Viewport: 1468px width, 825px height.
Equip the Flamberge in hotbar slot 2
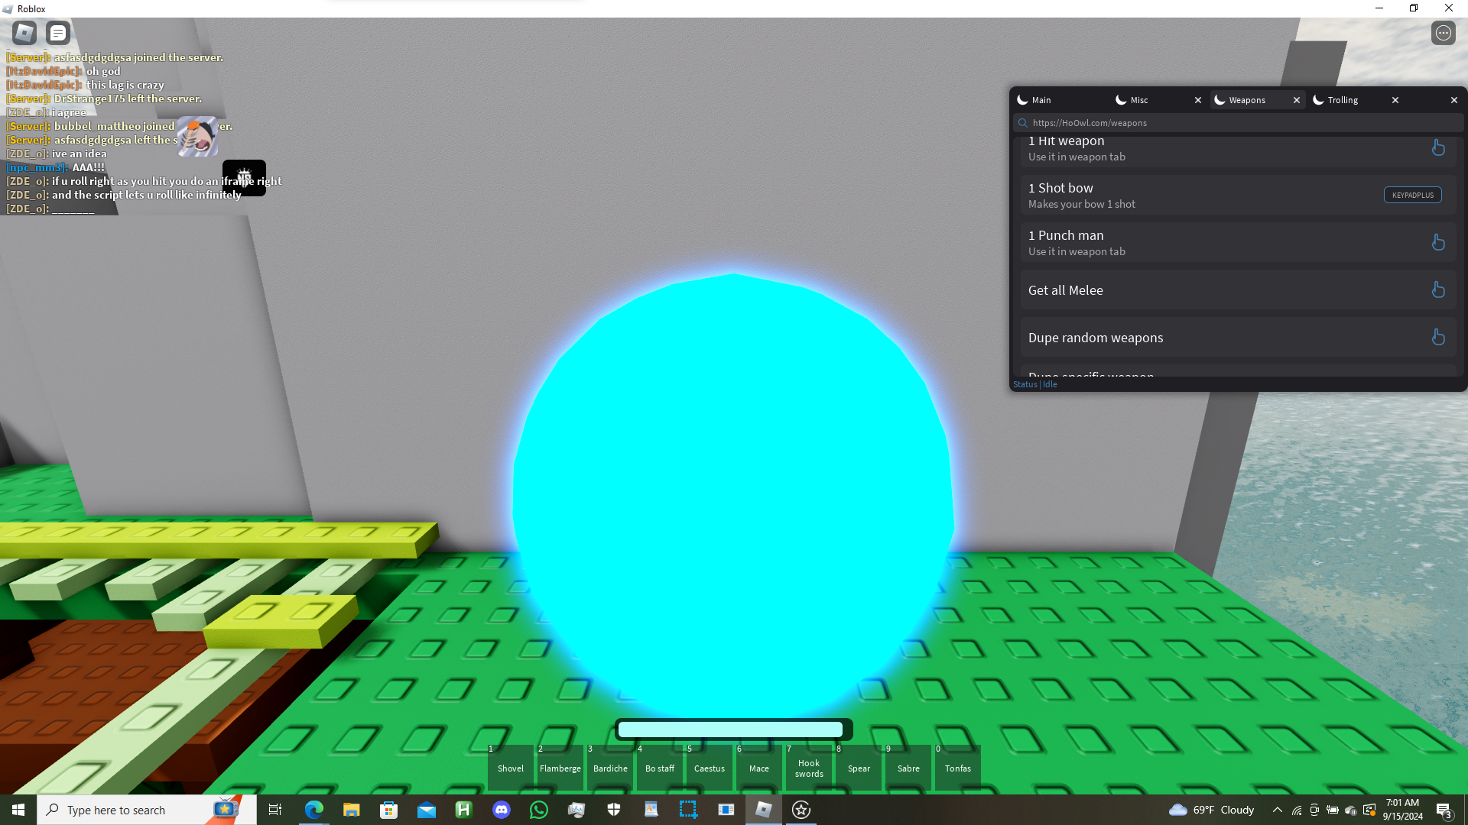[560, 768]
